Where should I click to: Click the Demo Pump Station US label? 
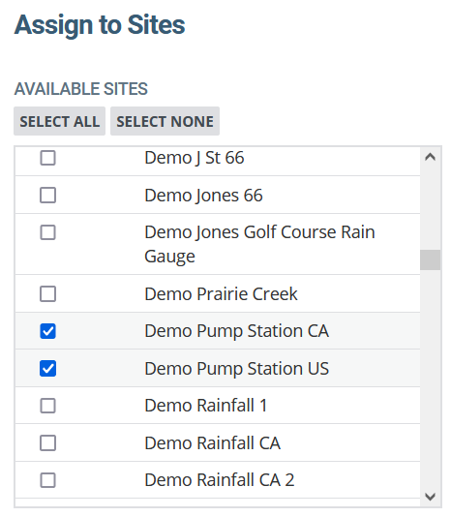point(237,368)
